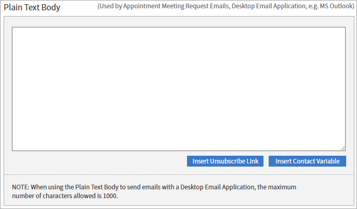Click the 'Desktop Email Application' header phrase
The image size is (357, 209).
(269, 6)
